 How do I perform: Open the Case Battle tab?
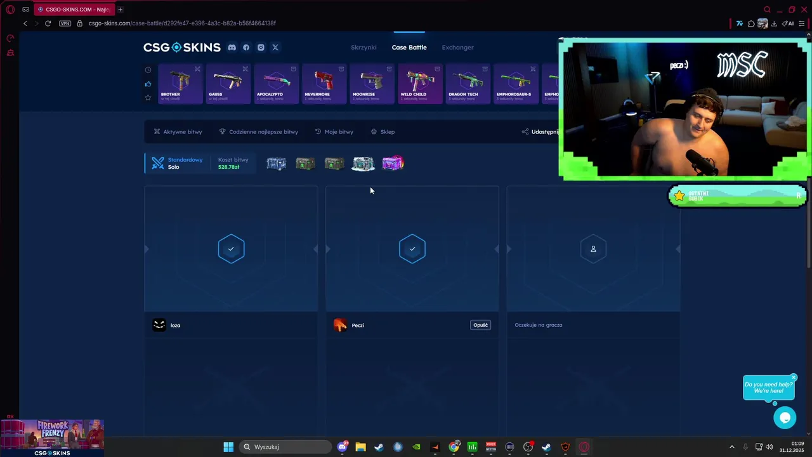(x=409, y=48)
